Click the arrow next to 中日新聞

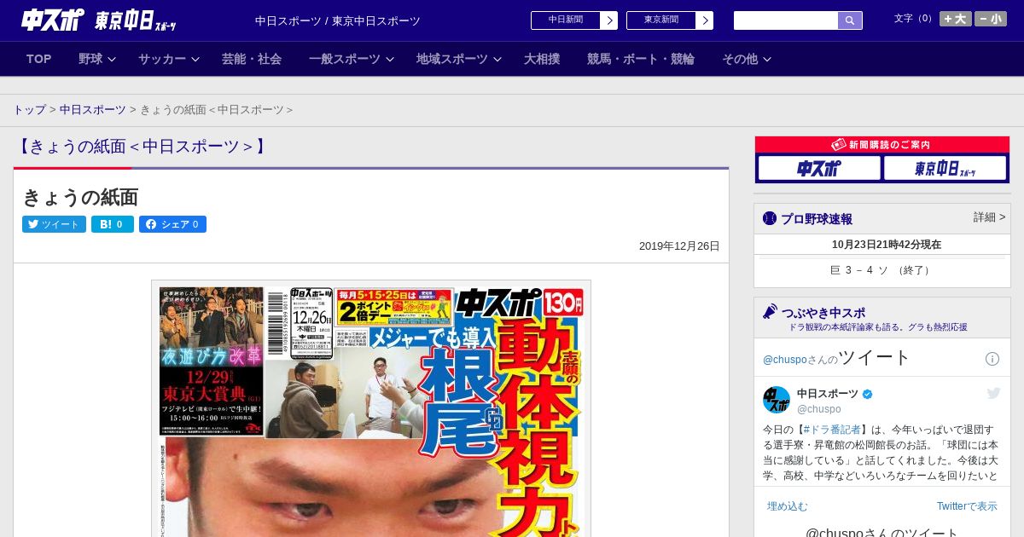coord(609,20)
